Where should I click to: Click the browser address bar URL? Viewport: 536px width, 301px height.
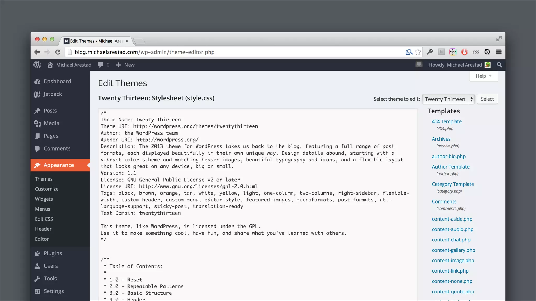tap(144, 52)
